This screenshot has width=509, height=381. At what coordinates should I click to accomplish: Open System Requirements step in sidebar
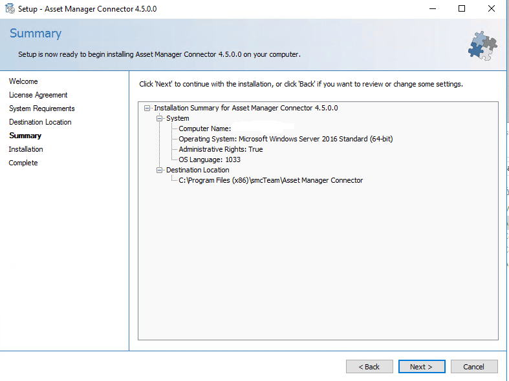click(42, 108)
